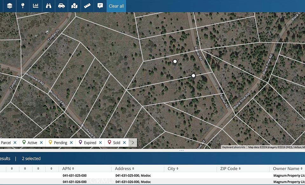The width and height of the screenshot is (305, 185).
Task: Click the Clear all button
Action: coord(116,6)
